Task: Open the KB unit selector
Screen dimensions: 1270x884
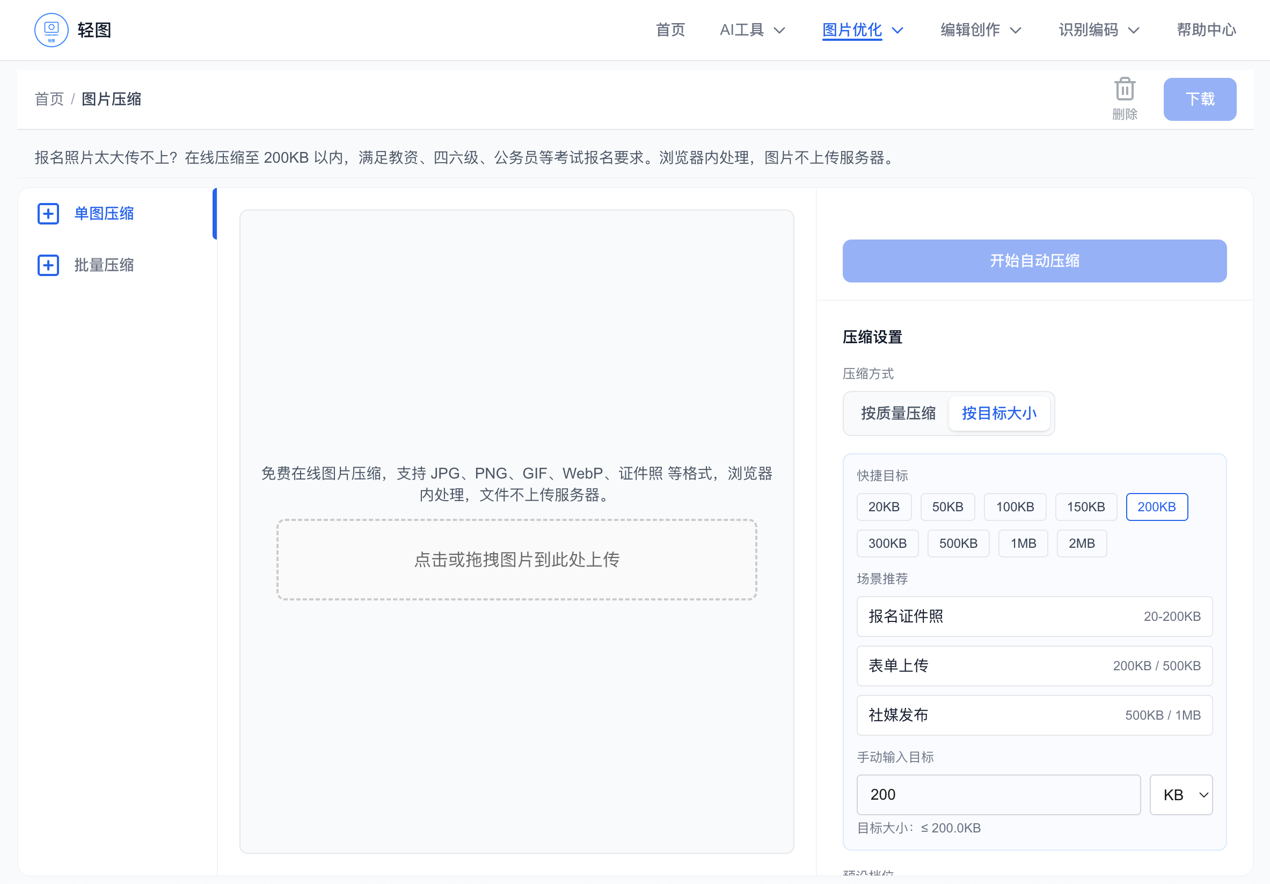Action: pos(1181,795)
